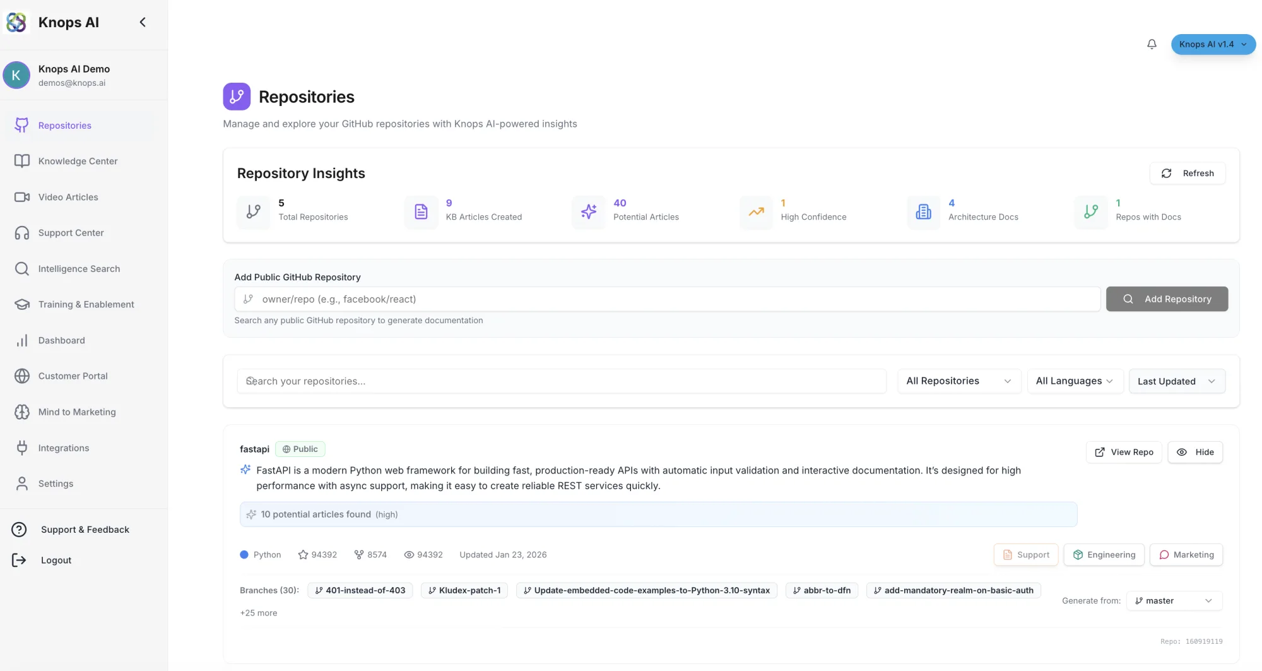Image resolution: width=1262 pixels, height=671 pixels.
Task: Click the user avatar K circle
Action: point(16,75)
